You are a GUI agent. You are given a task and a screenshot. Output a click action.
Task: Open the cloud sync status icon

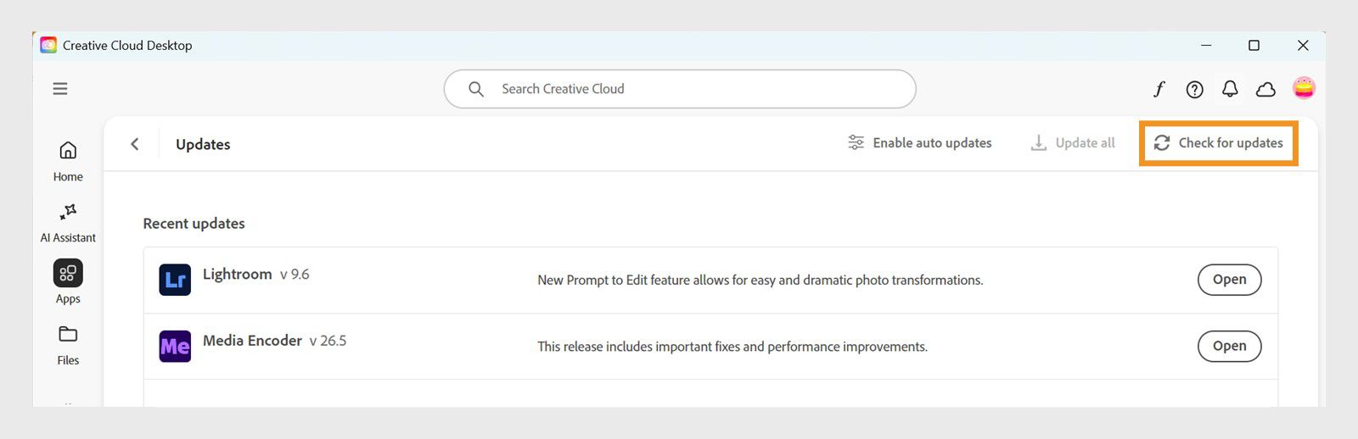[1265, 89]
